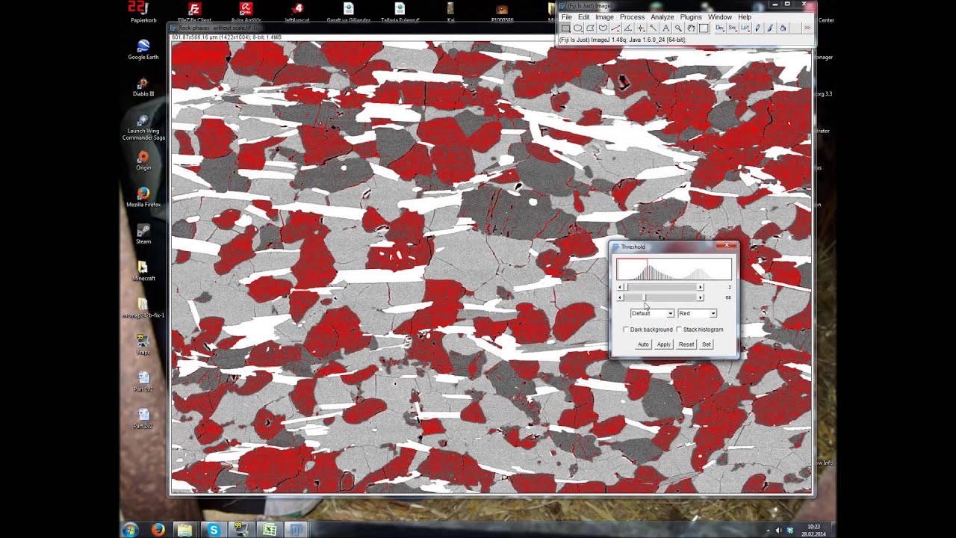The image size is (956, 538).
Task: Select the Text tool
Action: (666, 28)
